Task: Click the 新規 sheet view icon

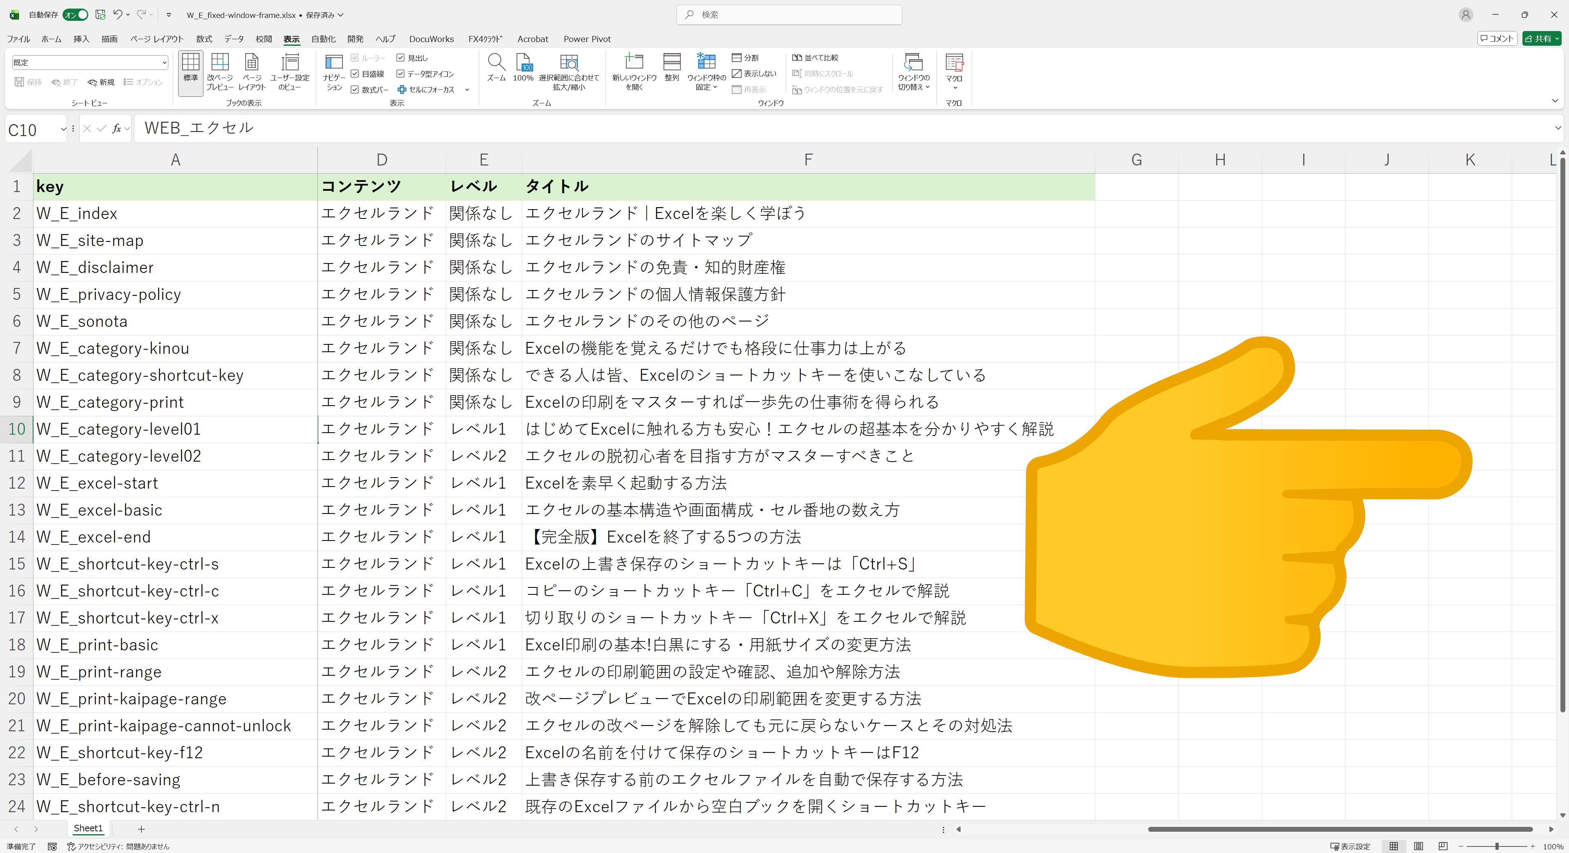Action: [101, 82]
